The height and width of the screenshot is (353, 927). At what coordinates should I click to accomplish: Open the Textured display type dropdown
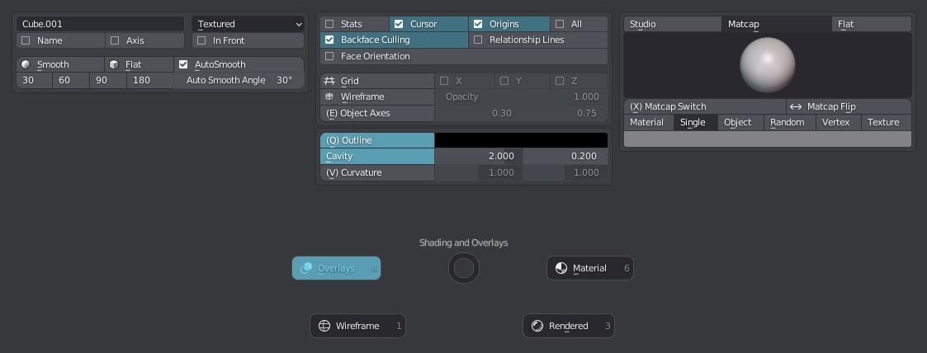point(248,24)
